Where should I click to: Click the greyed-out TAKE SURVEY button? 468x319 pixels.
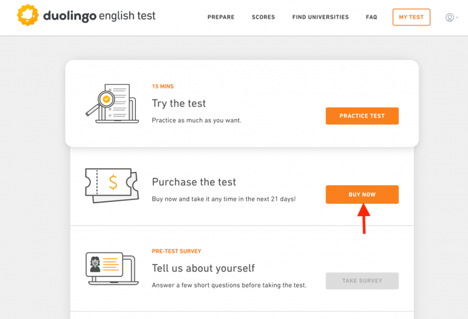(362, 281)
